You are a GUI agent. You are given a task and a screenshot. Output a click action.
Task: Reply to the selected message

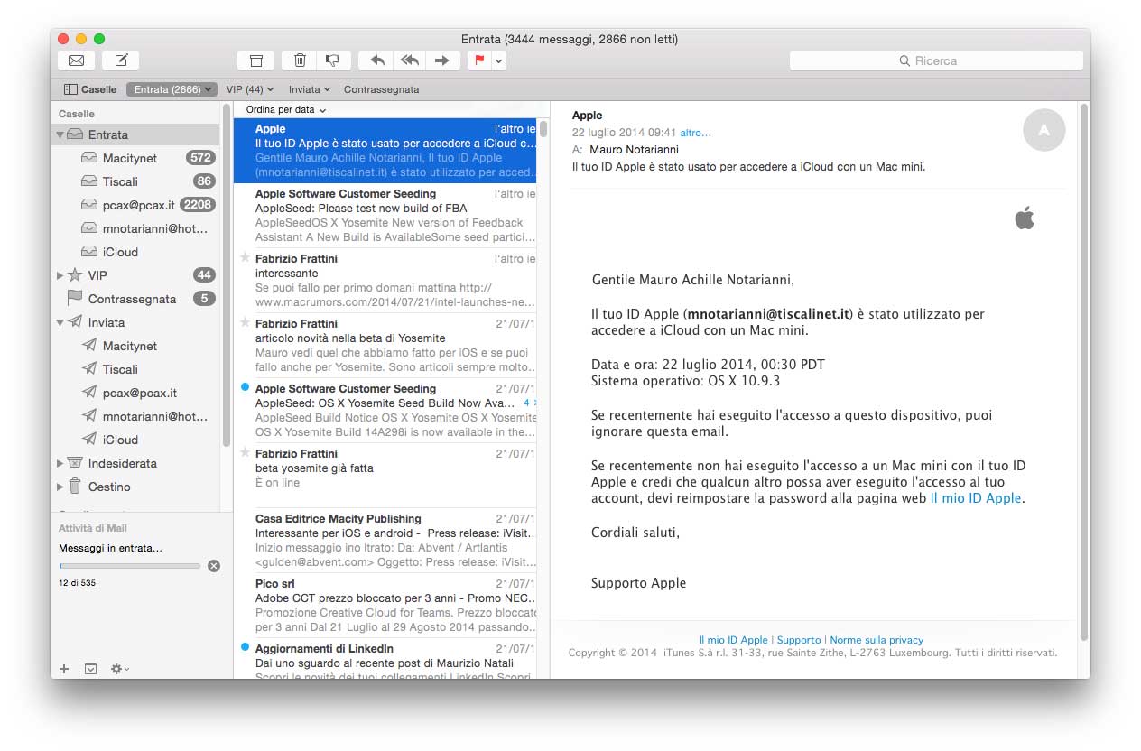point(377,60)
